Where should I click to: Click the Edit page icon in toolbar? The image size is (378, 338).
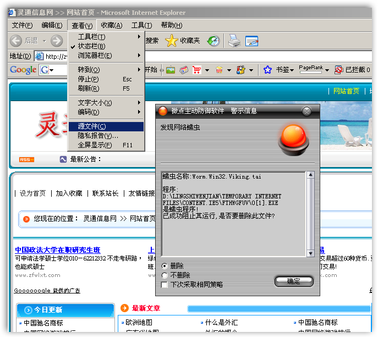(251, 41)
